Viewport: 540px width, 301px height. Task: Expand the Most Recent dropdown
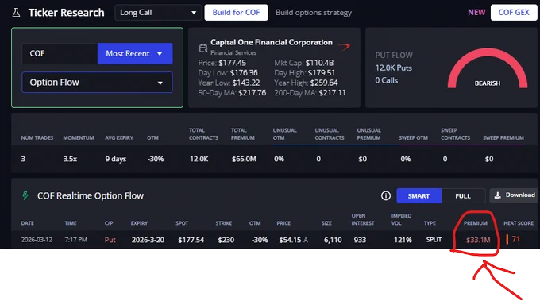(x=135, y=53)
